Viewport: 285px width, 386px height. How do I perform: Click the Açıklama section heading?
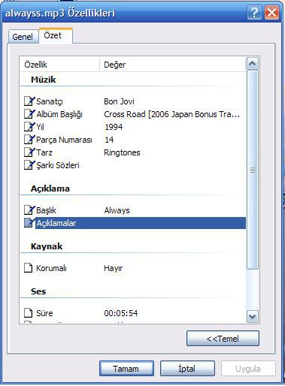pyautogui.click(x=50, y=188)
